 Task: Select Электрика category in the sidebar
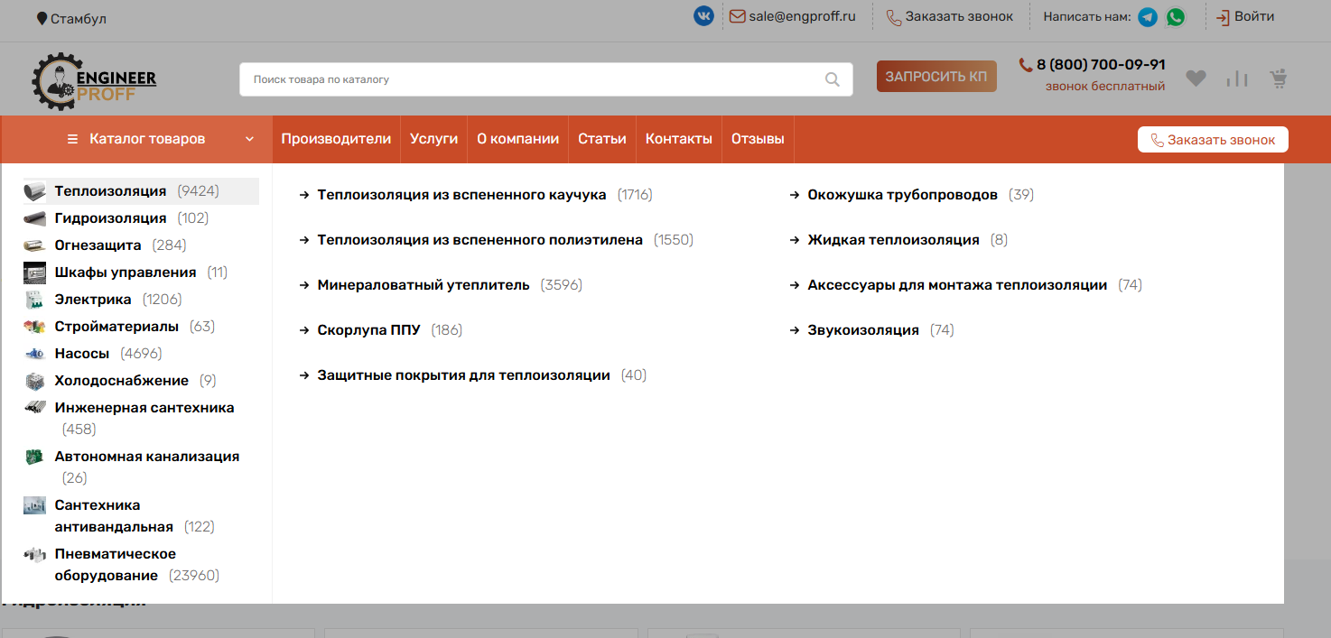pyautogui.click(x=93, y=300)
